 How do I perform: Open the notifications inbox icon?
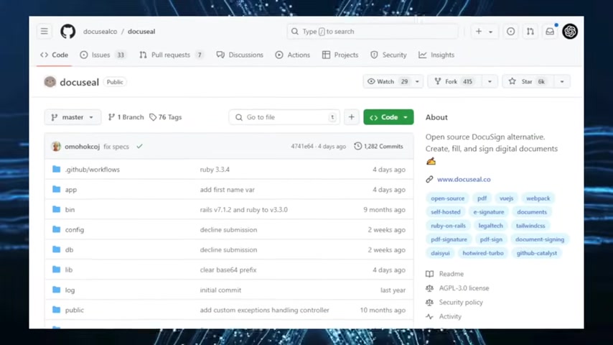click(550, 32)
